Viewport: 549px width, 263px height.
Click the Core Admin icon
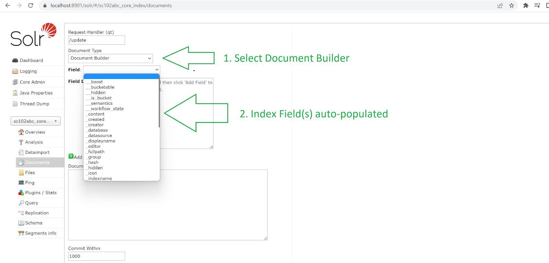point(15,82)
